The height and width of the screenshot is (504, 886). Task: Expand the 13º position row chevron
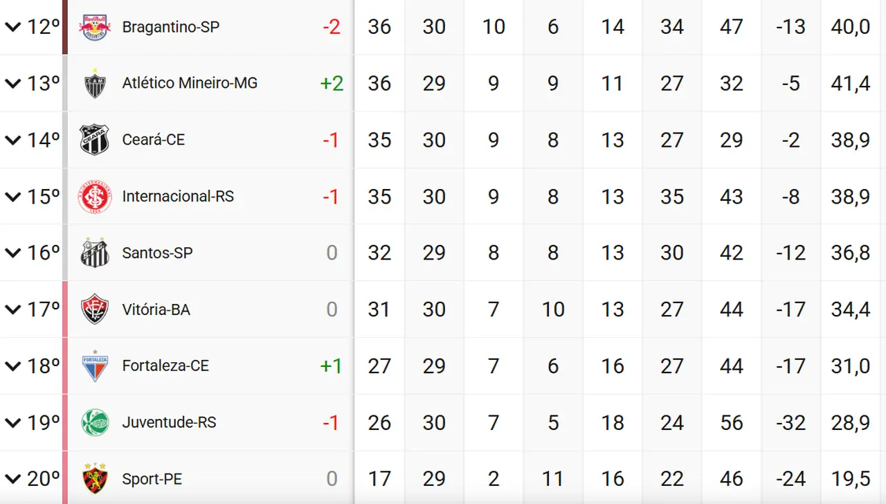12,84
